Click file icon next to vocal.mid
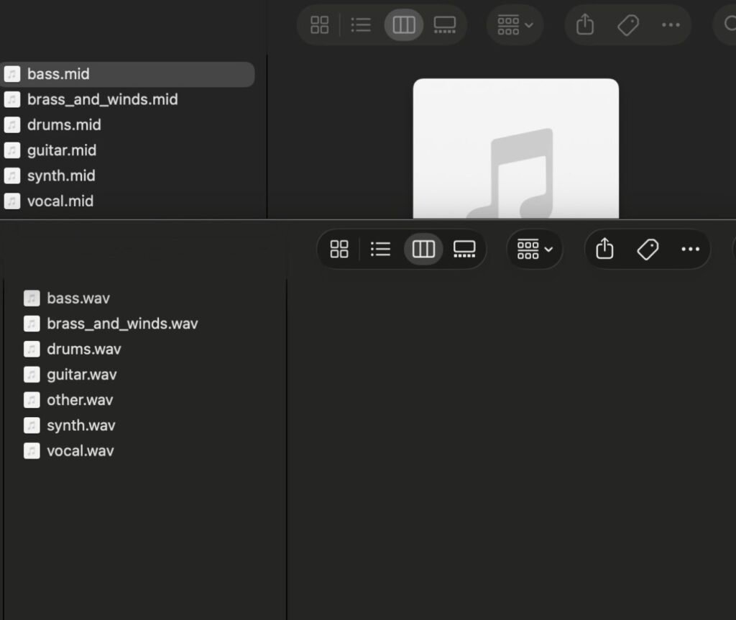 (12, 201)
